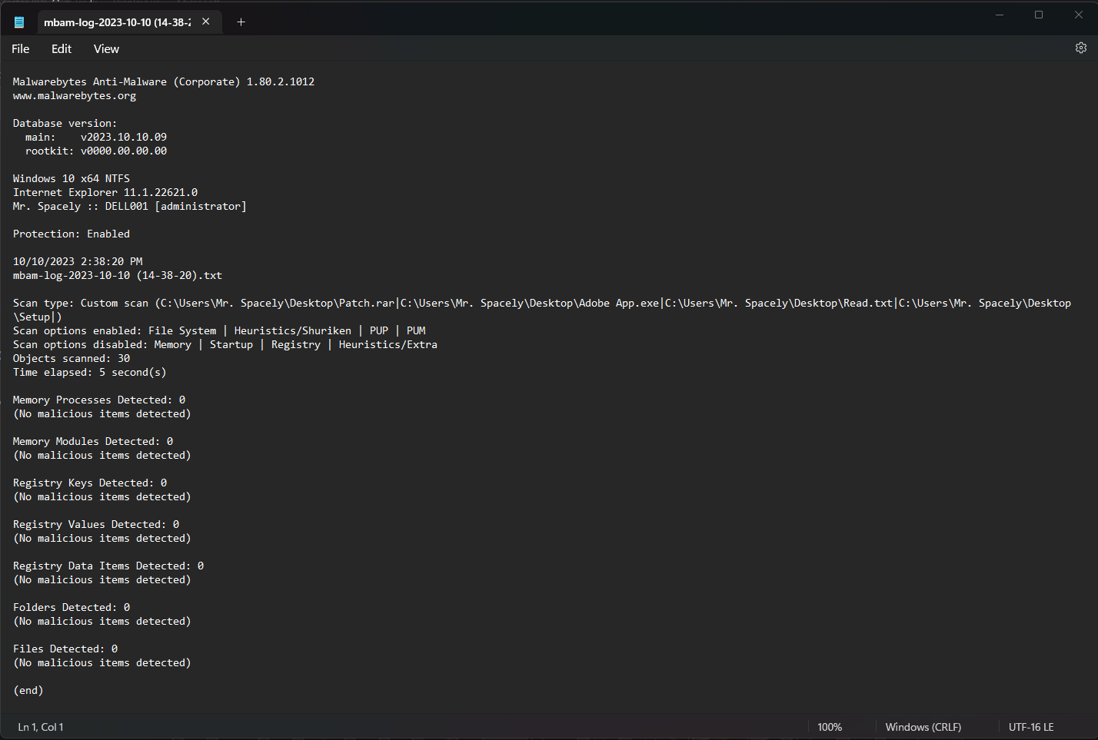Click the Ln 1, Col 1 status indicator

point(41,727)
